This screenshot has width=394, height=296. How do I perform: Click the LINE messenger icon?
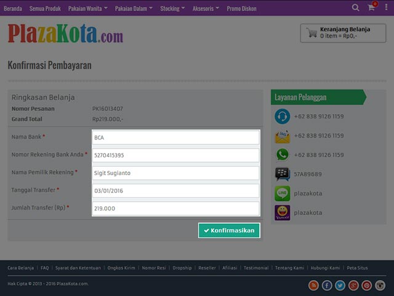click(x=282, y=194)
